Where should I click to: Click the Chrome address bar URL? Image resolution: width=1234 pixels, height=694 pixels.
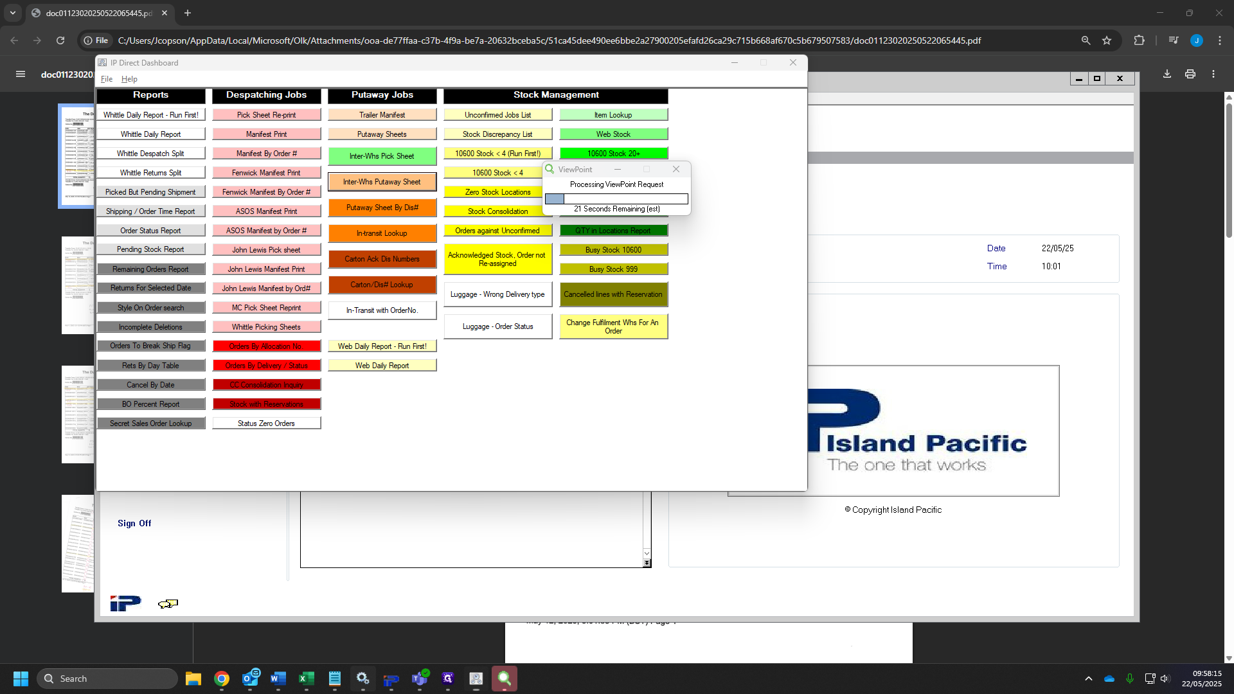coord(550,40)
